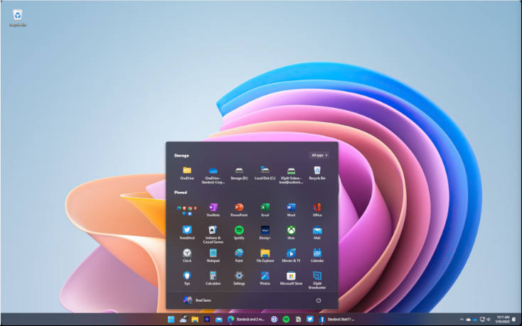Open Calendar from pinned apps
Screen dimensions: 522x326
[x=317, y=256]
